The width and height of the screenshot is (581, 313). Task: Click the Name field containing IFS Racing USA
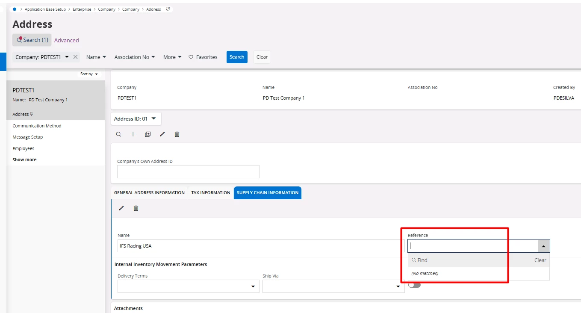click(x=261, y=246)
